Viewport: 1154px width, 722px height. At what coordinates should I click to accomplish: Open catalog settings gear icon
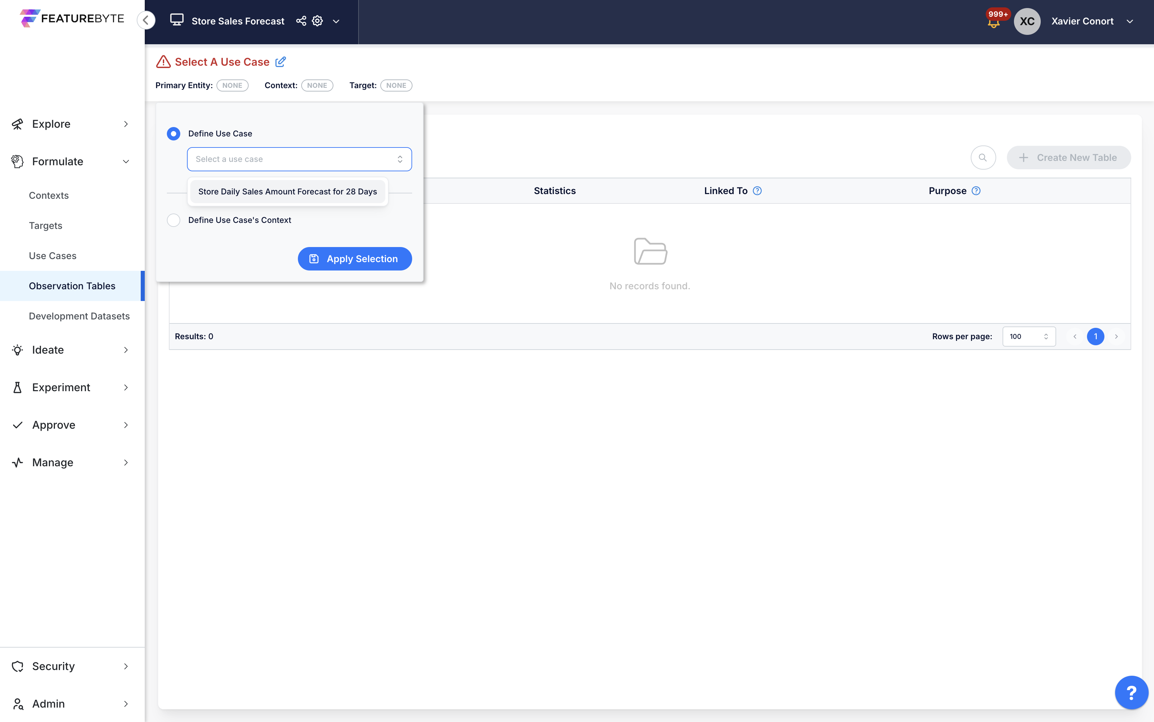317,21
